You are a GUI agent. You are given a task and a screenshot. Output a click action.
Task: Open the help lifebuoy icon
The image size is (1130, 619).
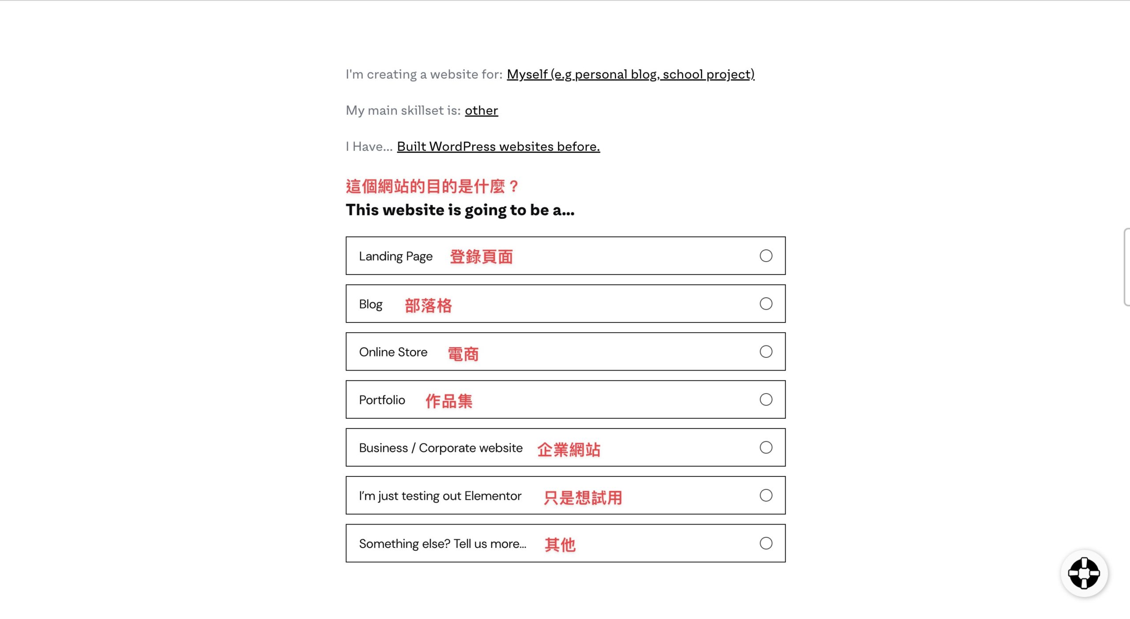tap(1084, 573)
